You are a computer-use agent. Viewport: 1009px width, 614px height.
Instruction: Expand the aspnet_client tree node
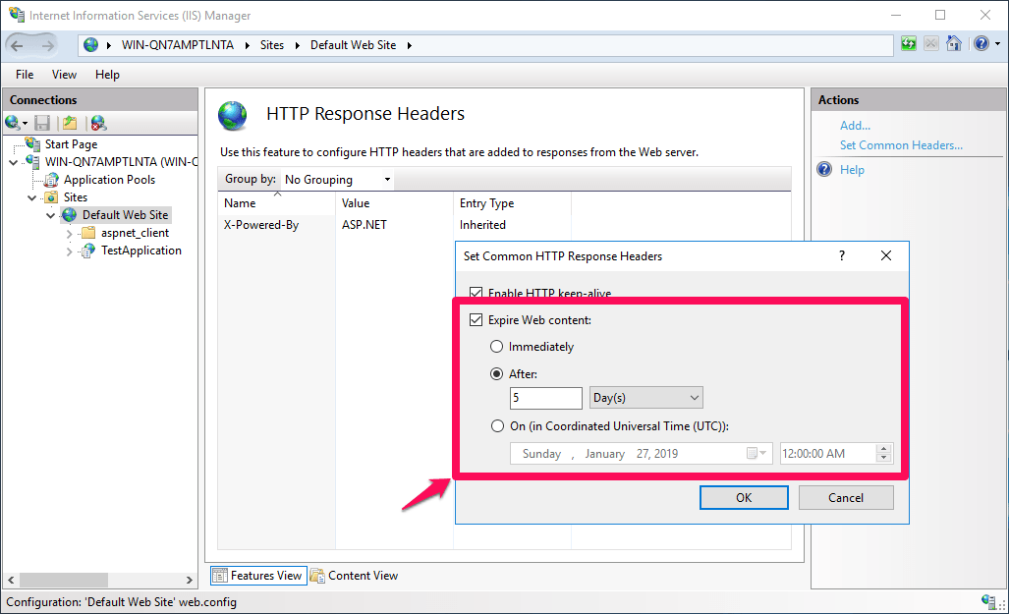pos(69,233)
